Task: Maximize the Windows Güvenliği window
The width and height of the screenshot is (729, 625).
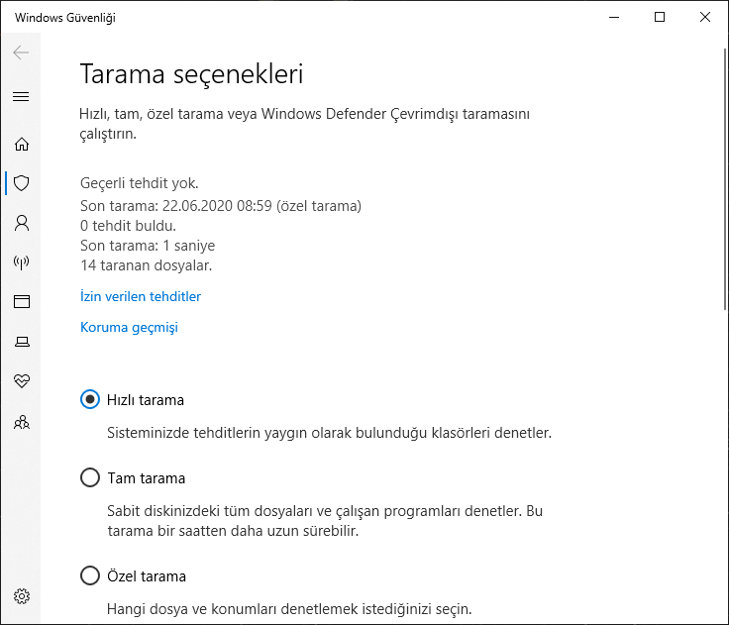Action: coord(660,17)
